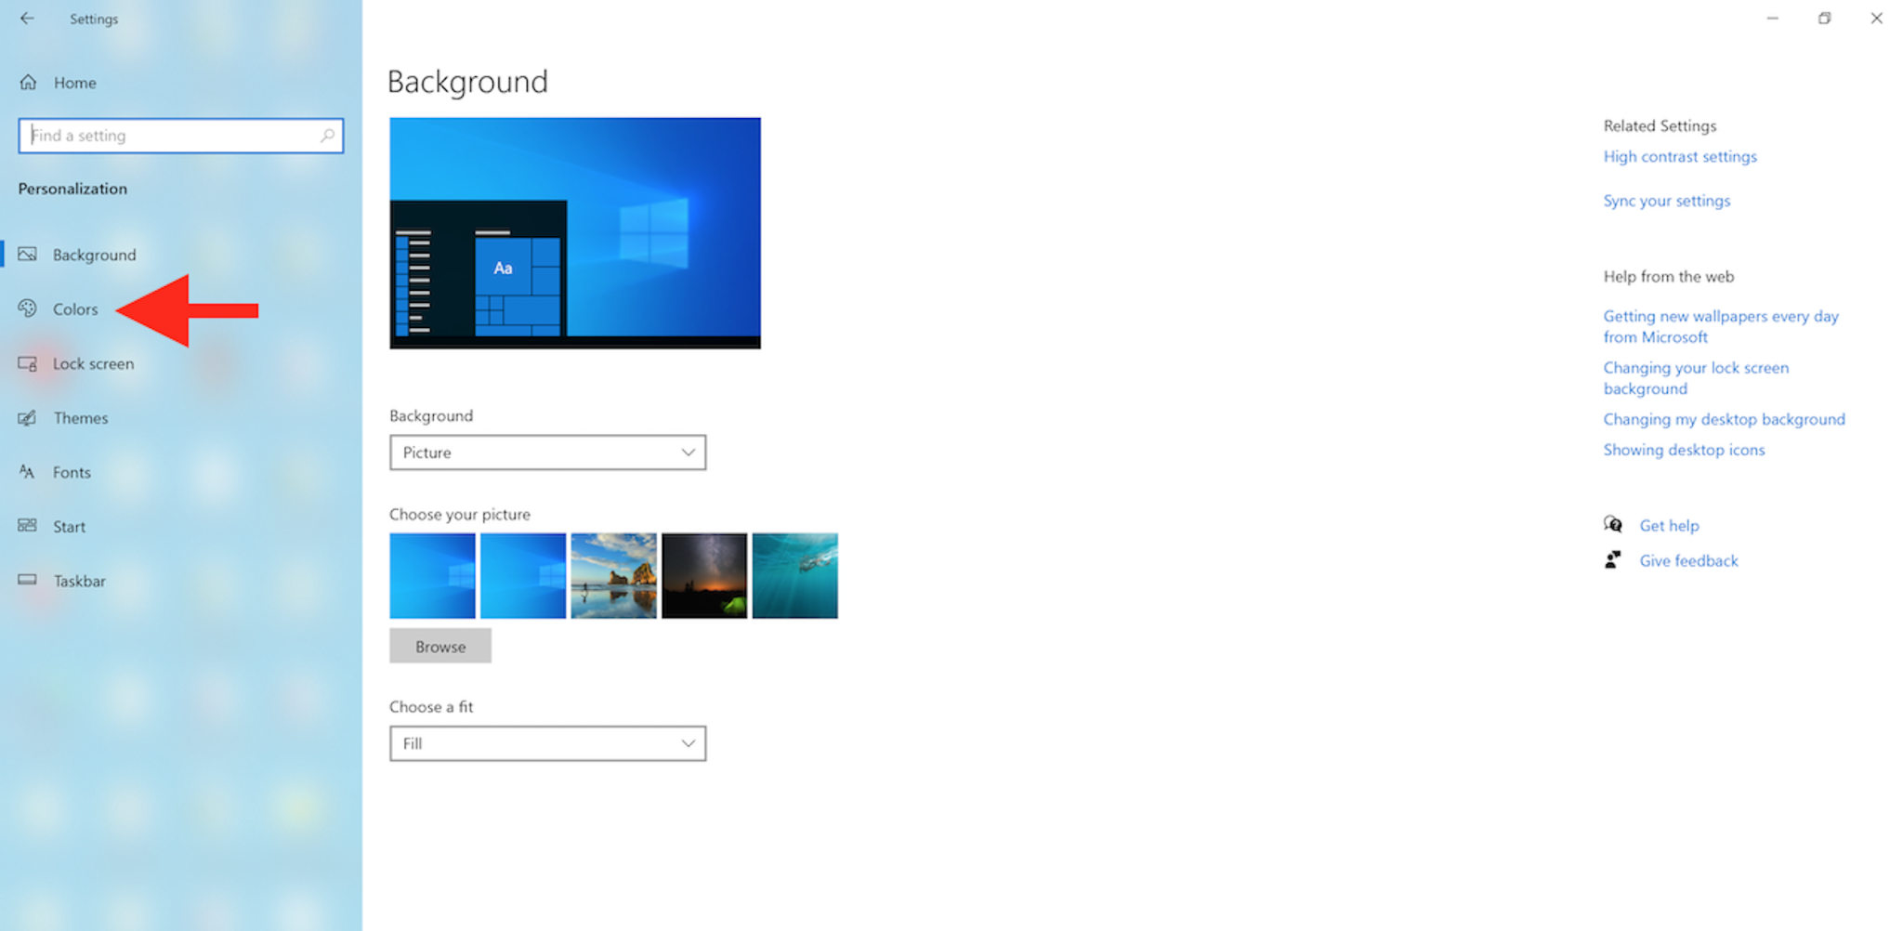Screen dimensions: 1903x931
Task: Open the Choose a fit dropdown showing Fill
Action: click(x=547, y=743)
